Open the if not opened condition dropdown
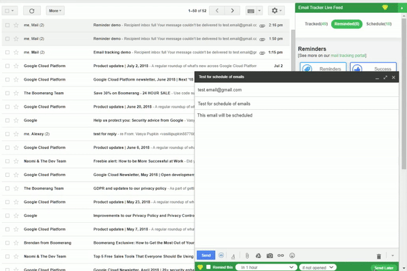The height and width of the screenshot is (271, 407). 317,267
